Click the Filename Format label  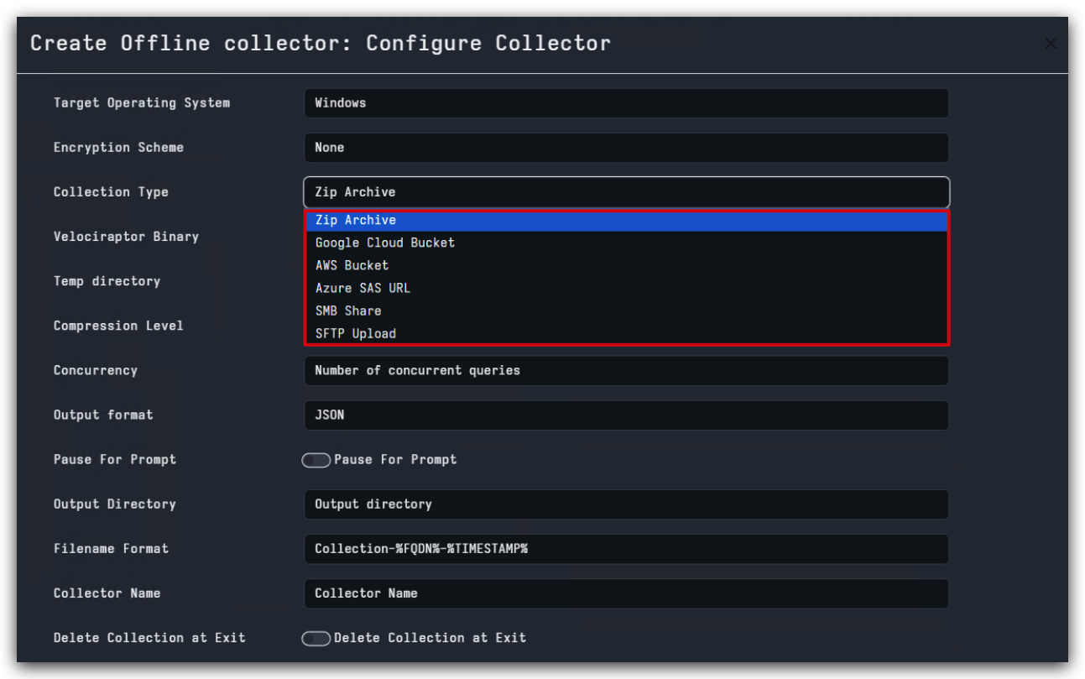tap(111, 549)
